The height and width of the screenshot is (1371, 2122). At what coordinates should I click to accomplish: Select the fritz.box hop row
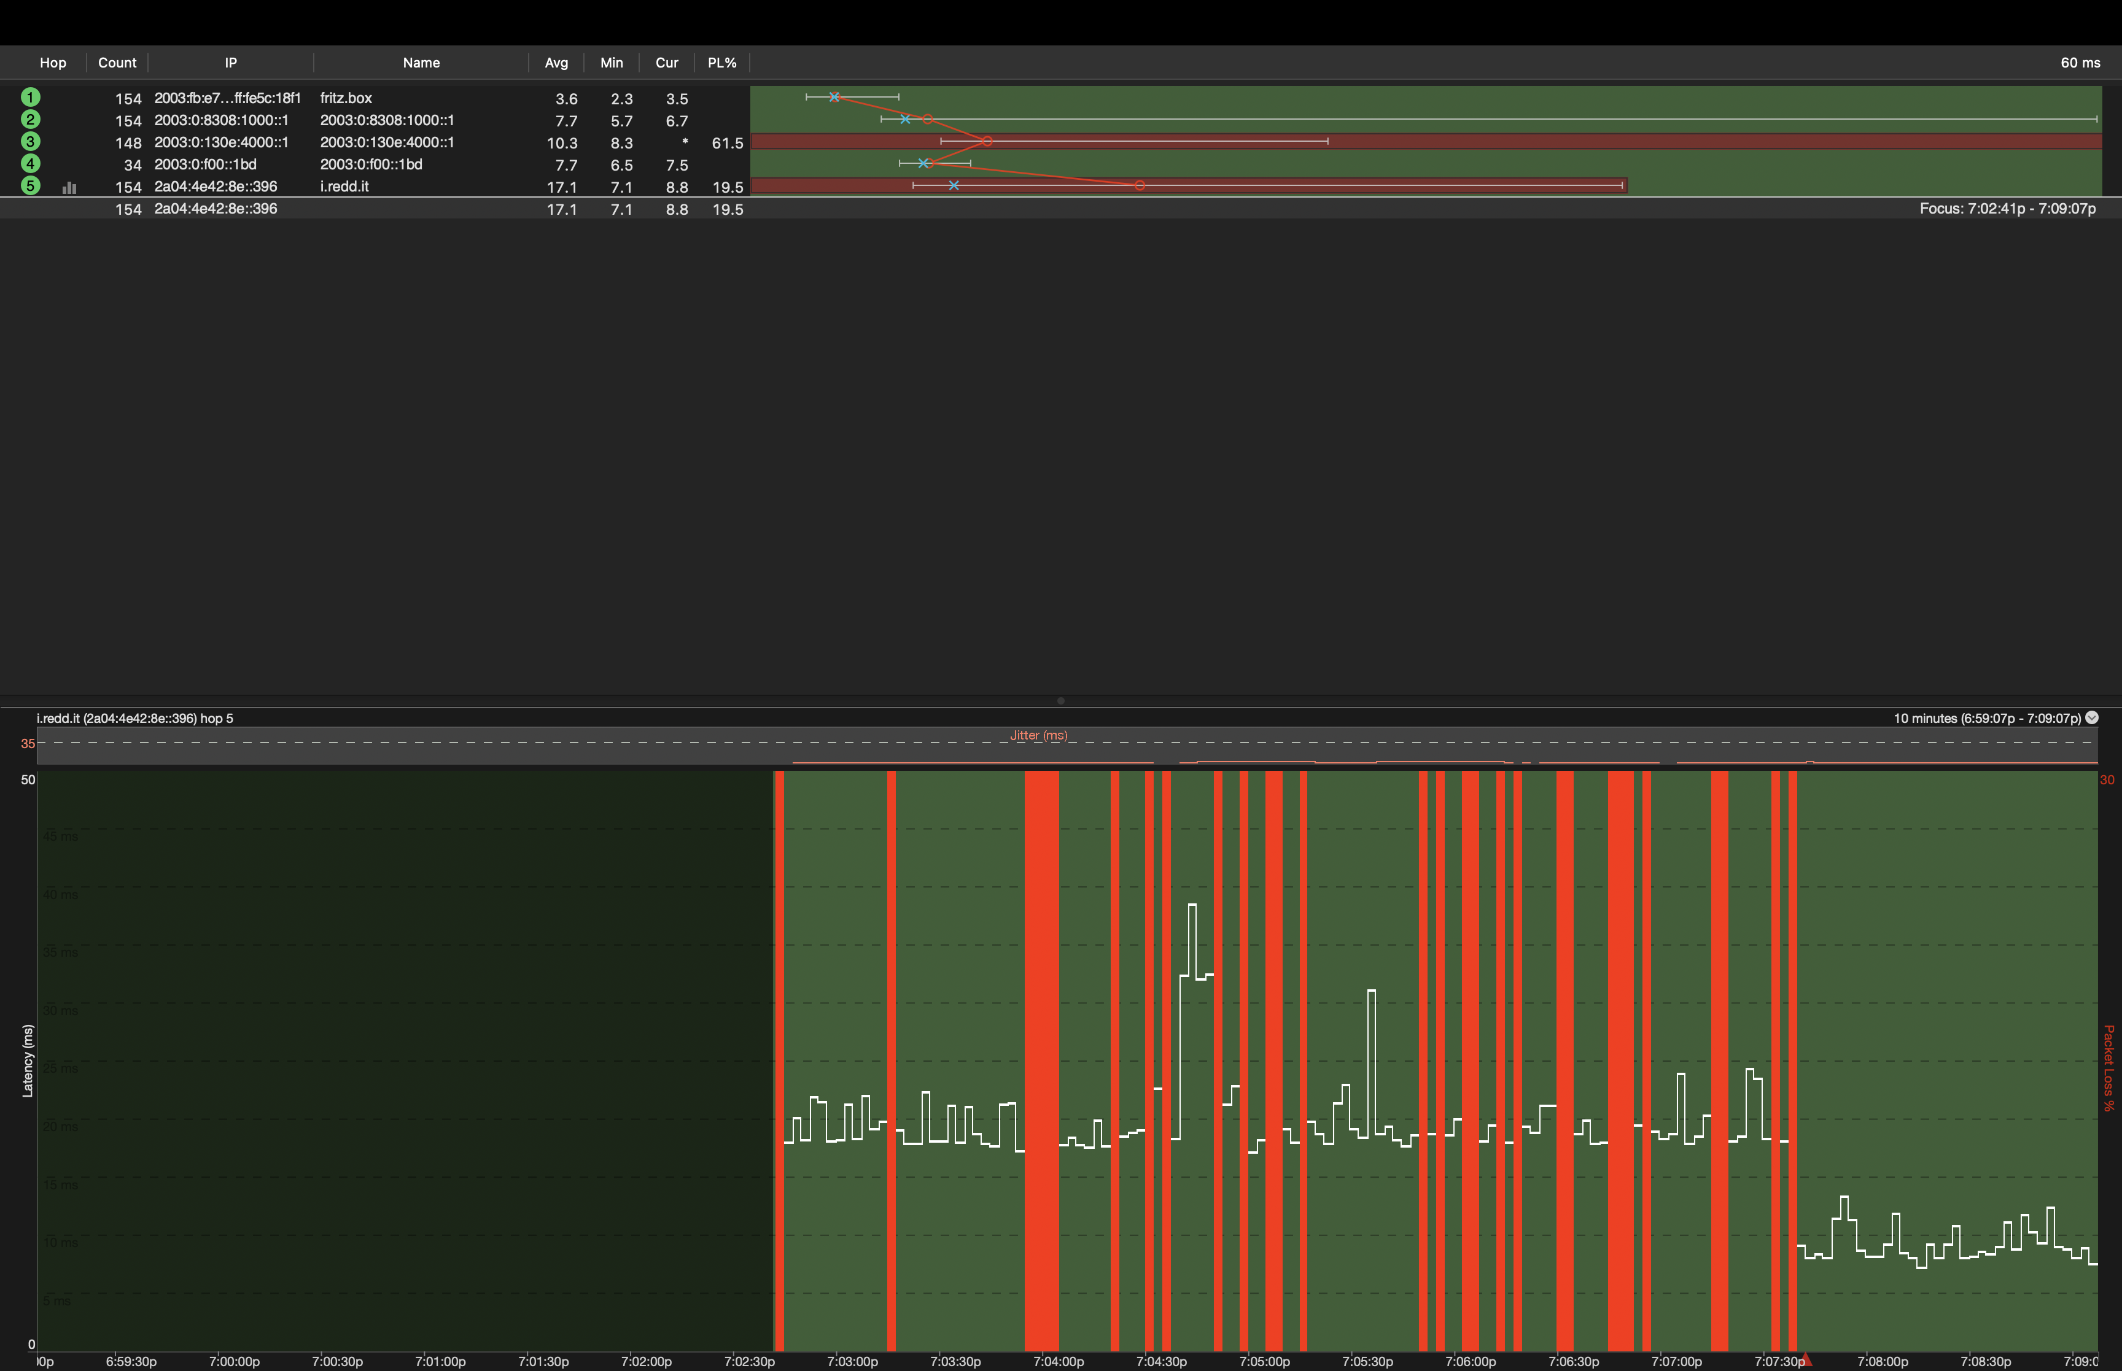346,98
